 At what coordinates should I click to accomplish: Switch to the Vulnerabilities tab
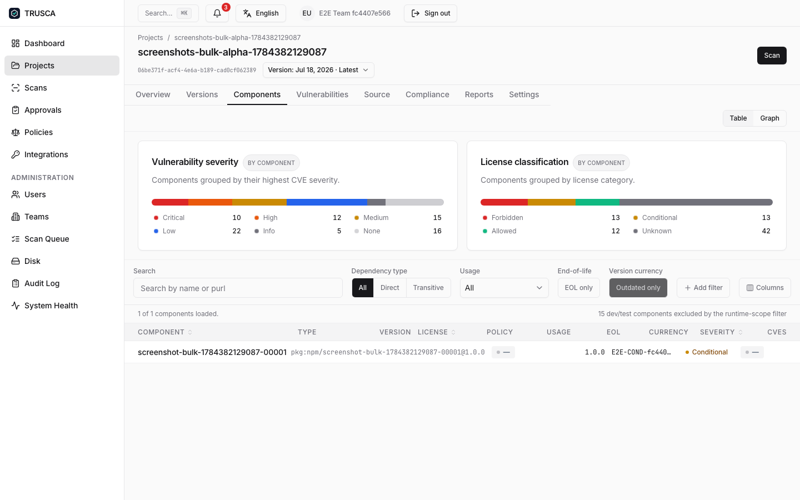[x=322, y=94]
